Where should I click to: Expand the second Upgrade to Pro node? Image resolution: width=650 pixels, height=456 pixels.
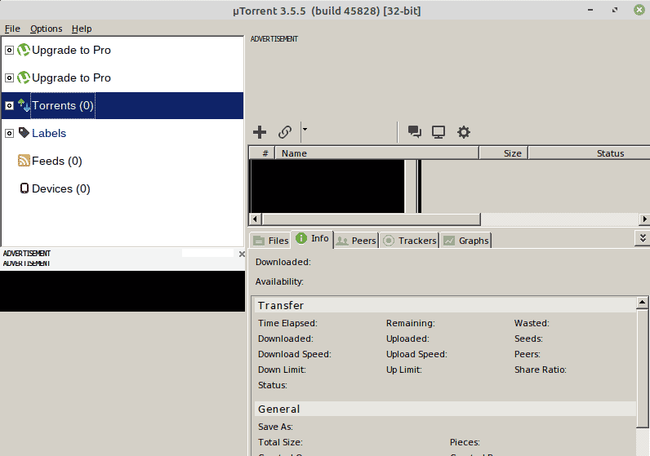point(9,77)
